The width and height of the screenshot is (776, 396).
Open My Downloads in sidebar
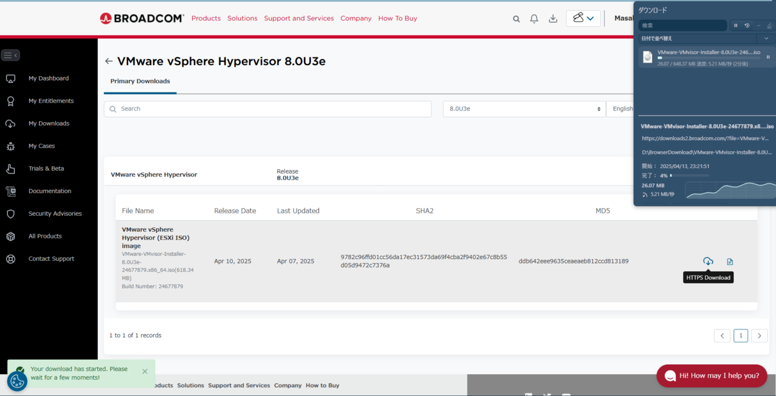point(48,123)
